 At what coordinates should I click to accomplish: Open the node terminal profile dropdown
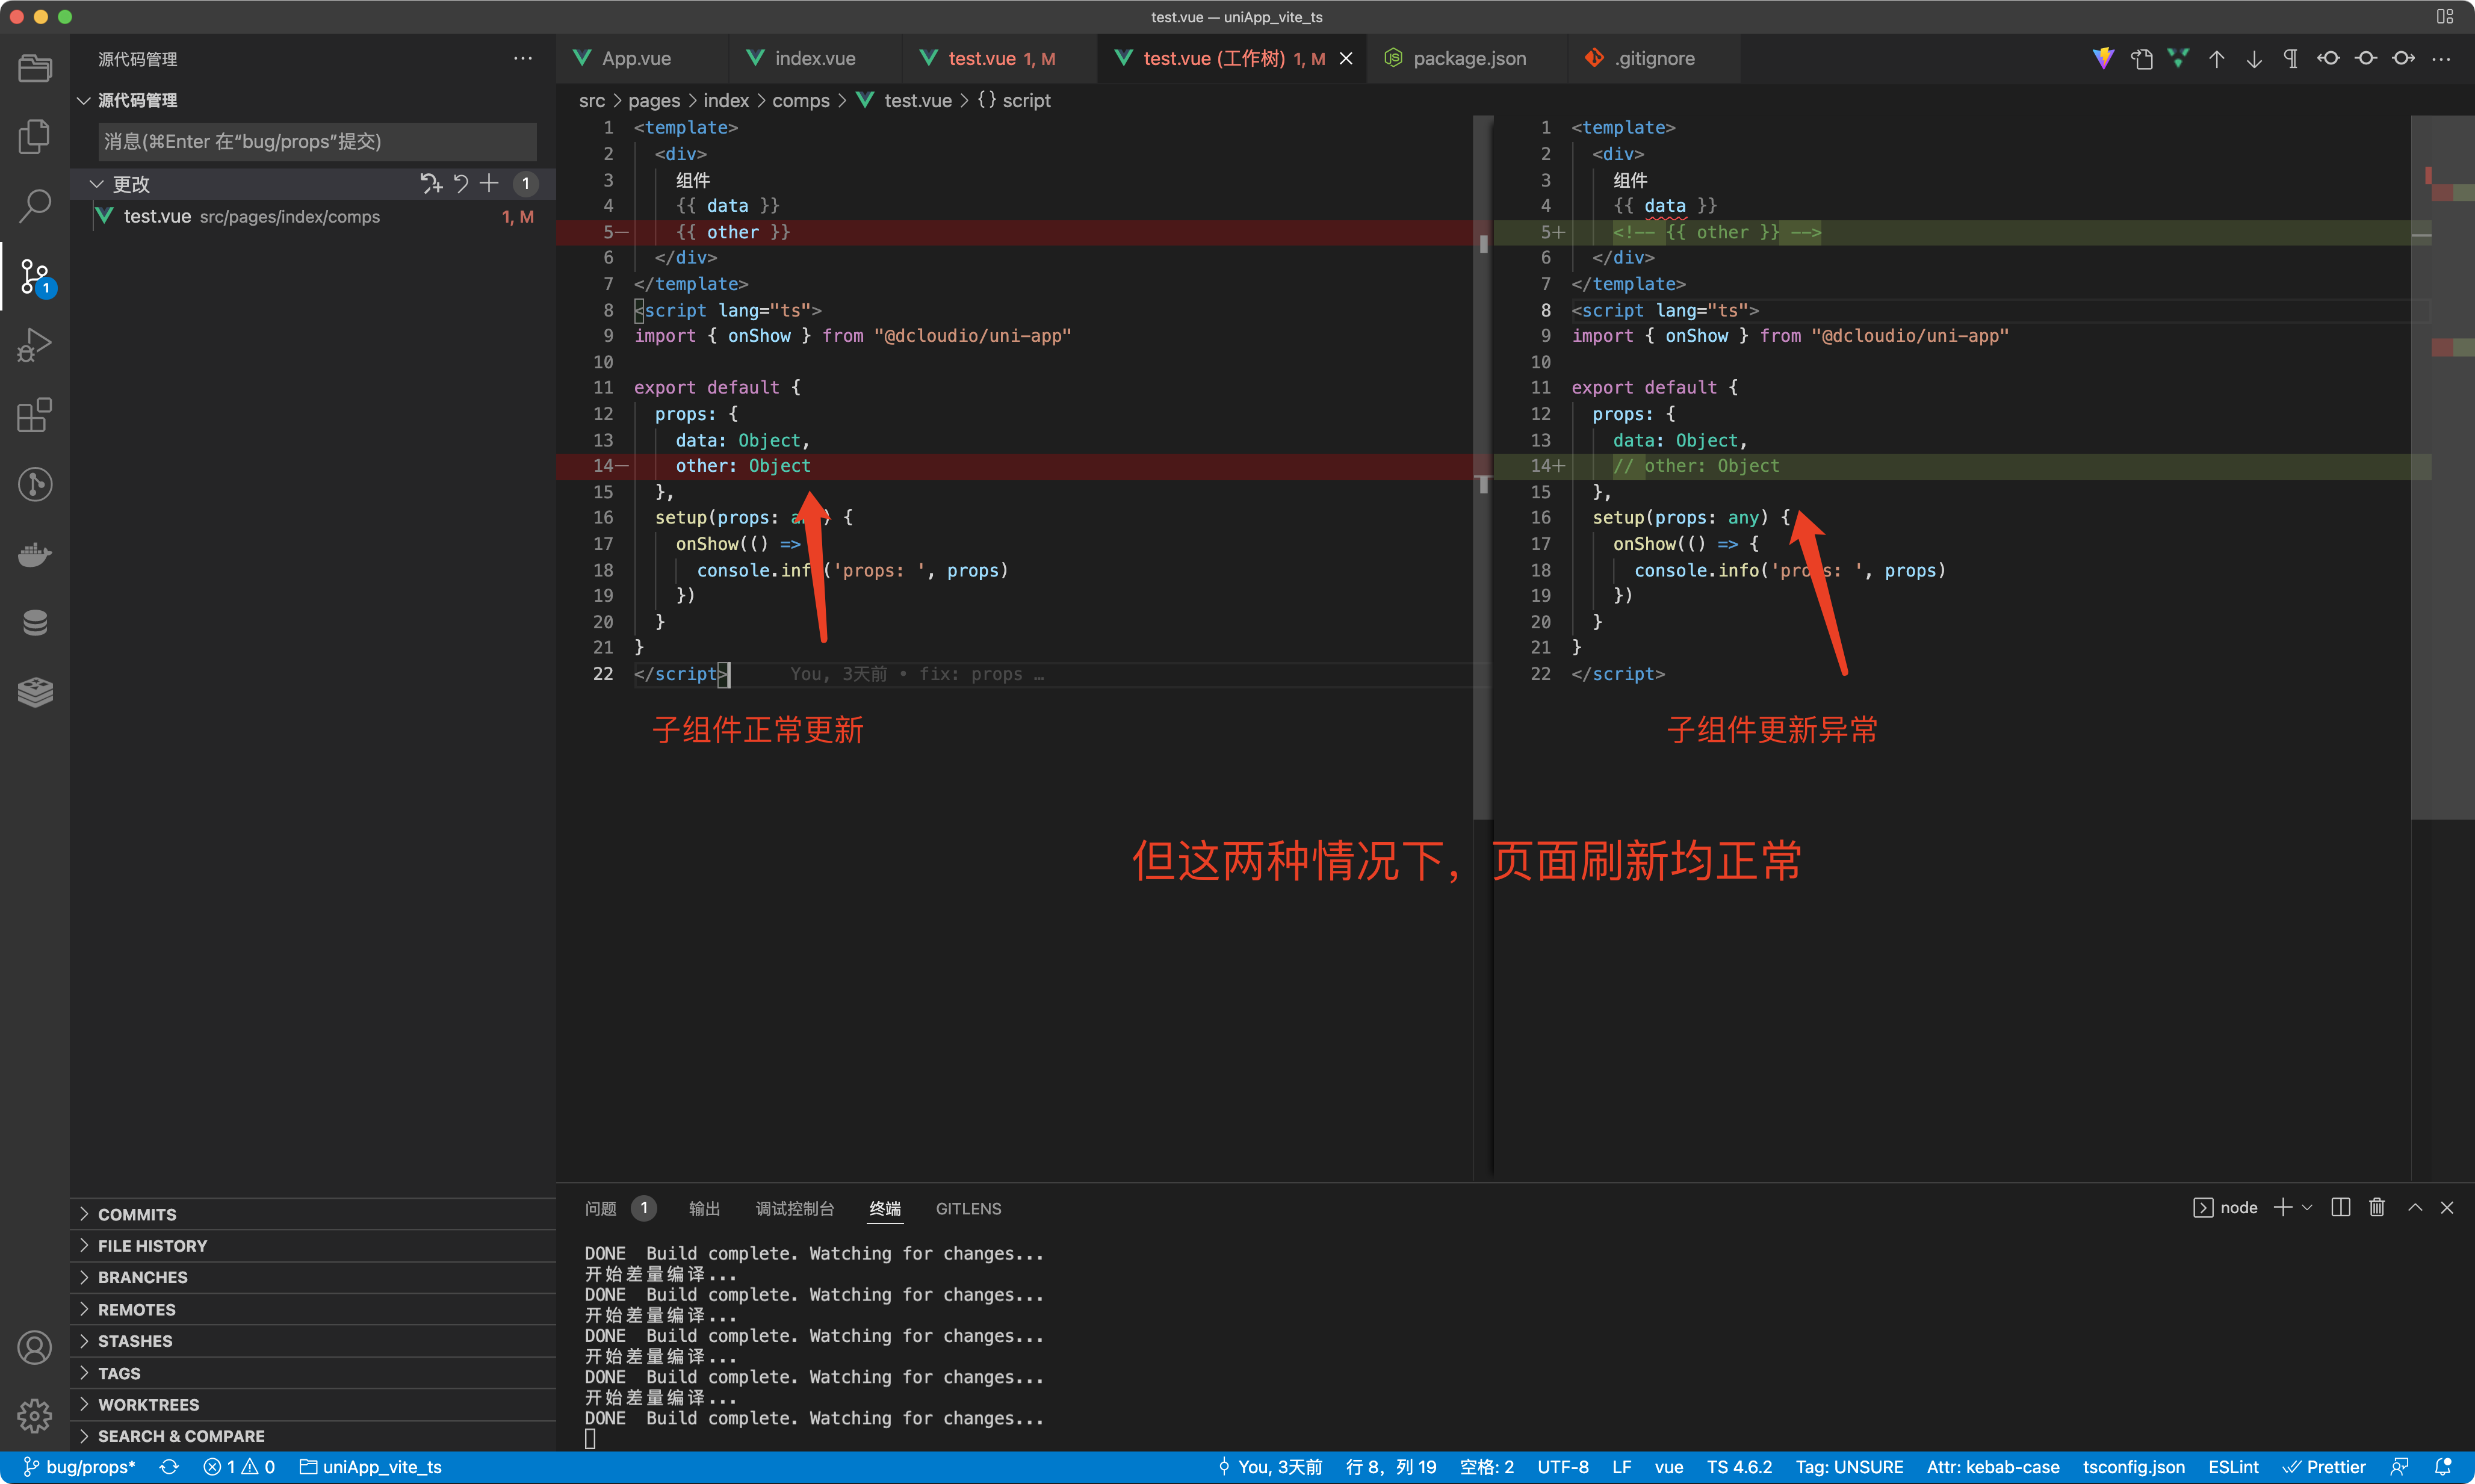coord(2307,1207)
